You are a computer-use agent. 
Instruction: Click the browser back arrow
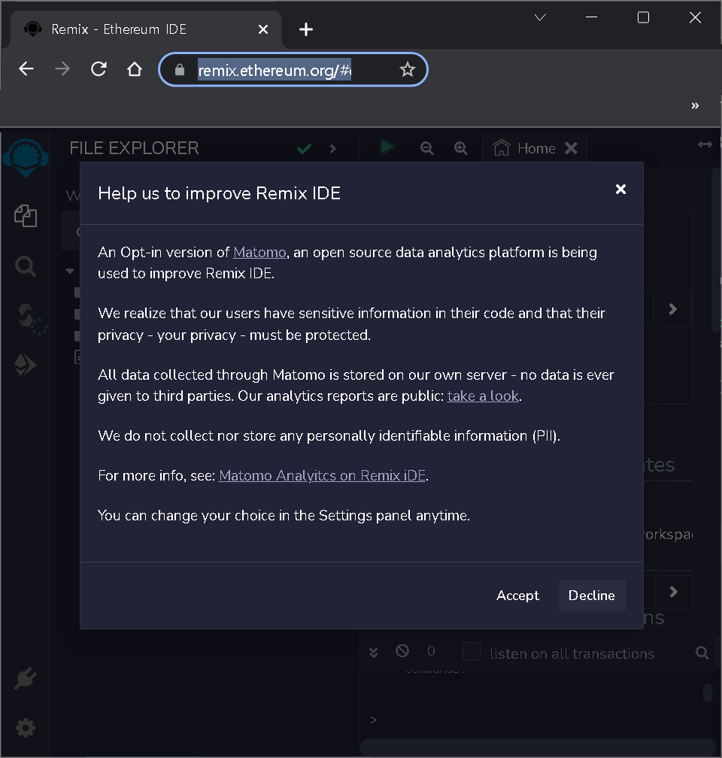tap(26, 69)
